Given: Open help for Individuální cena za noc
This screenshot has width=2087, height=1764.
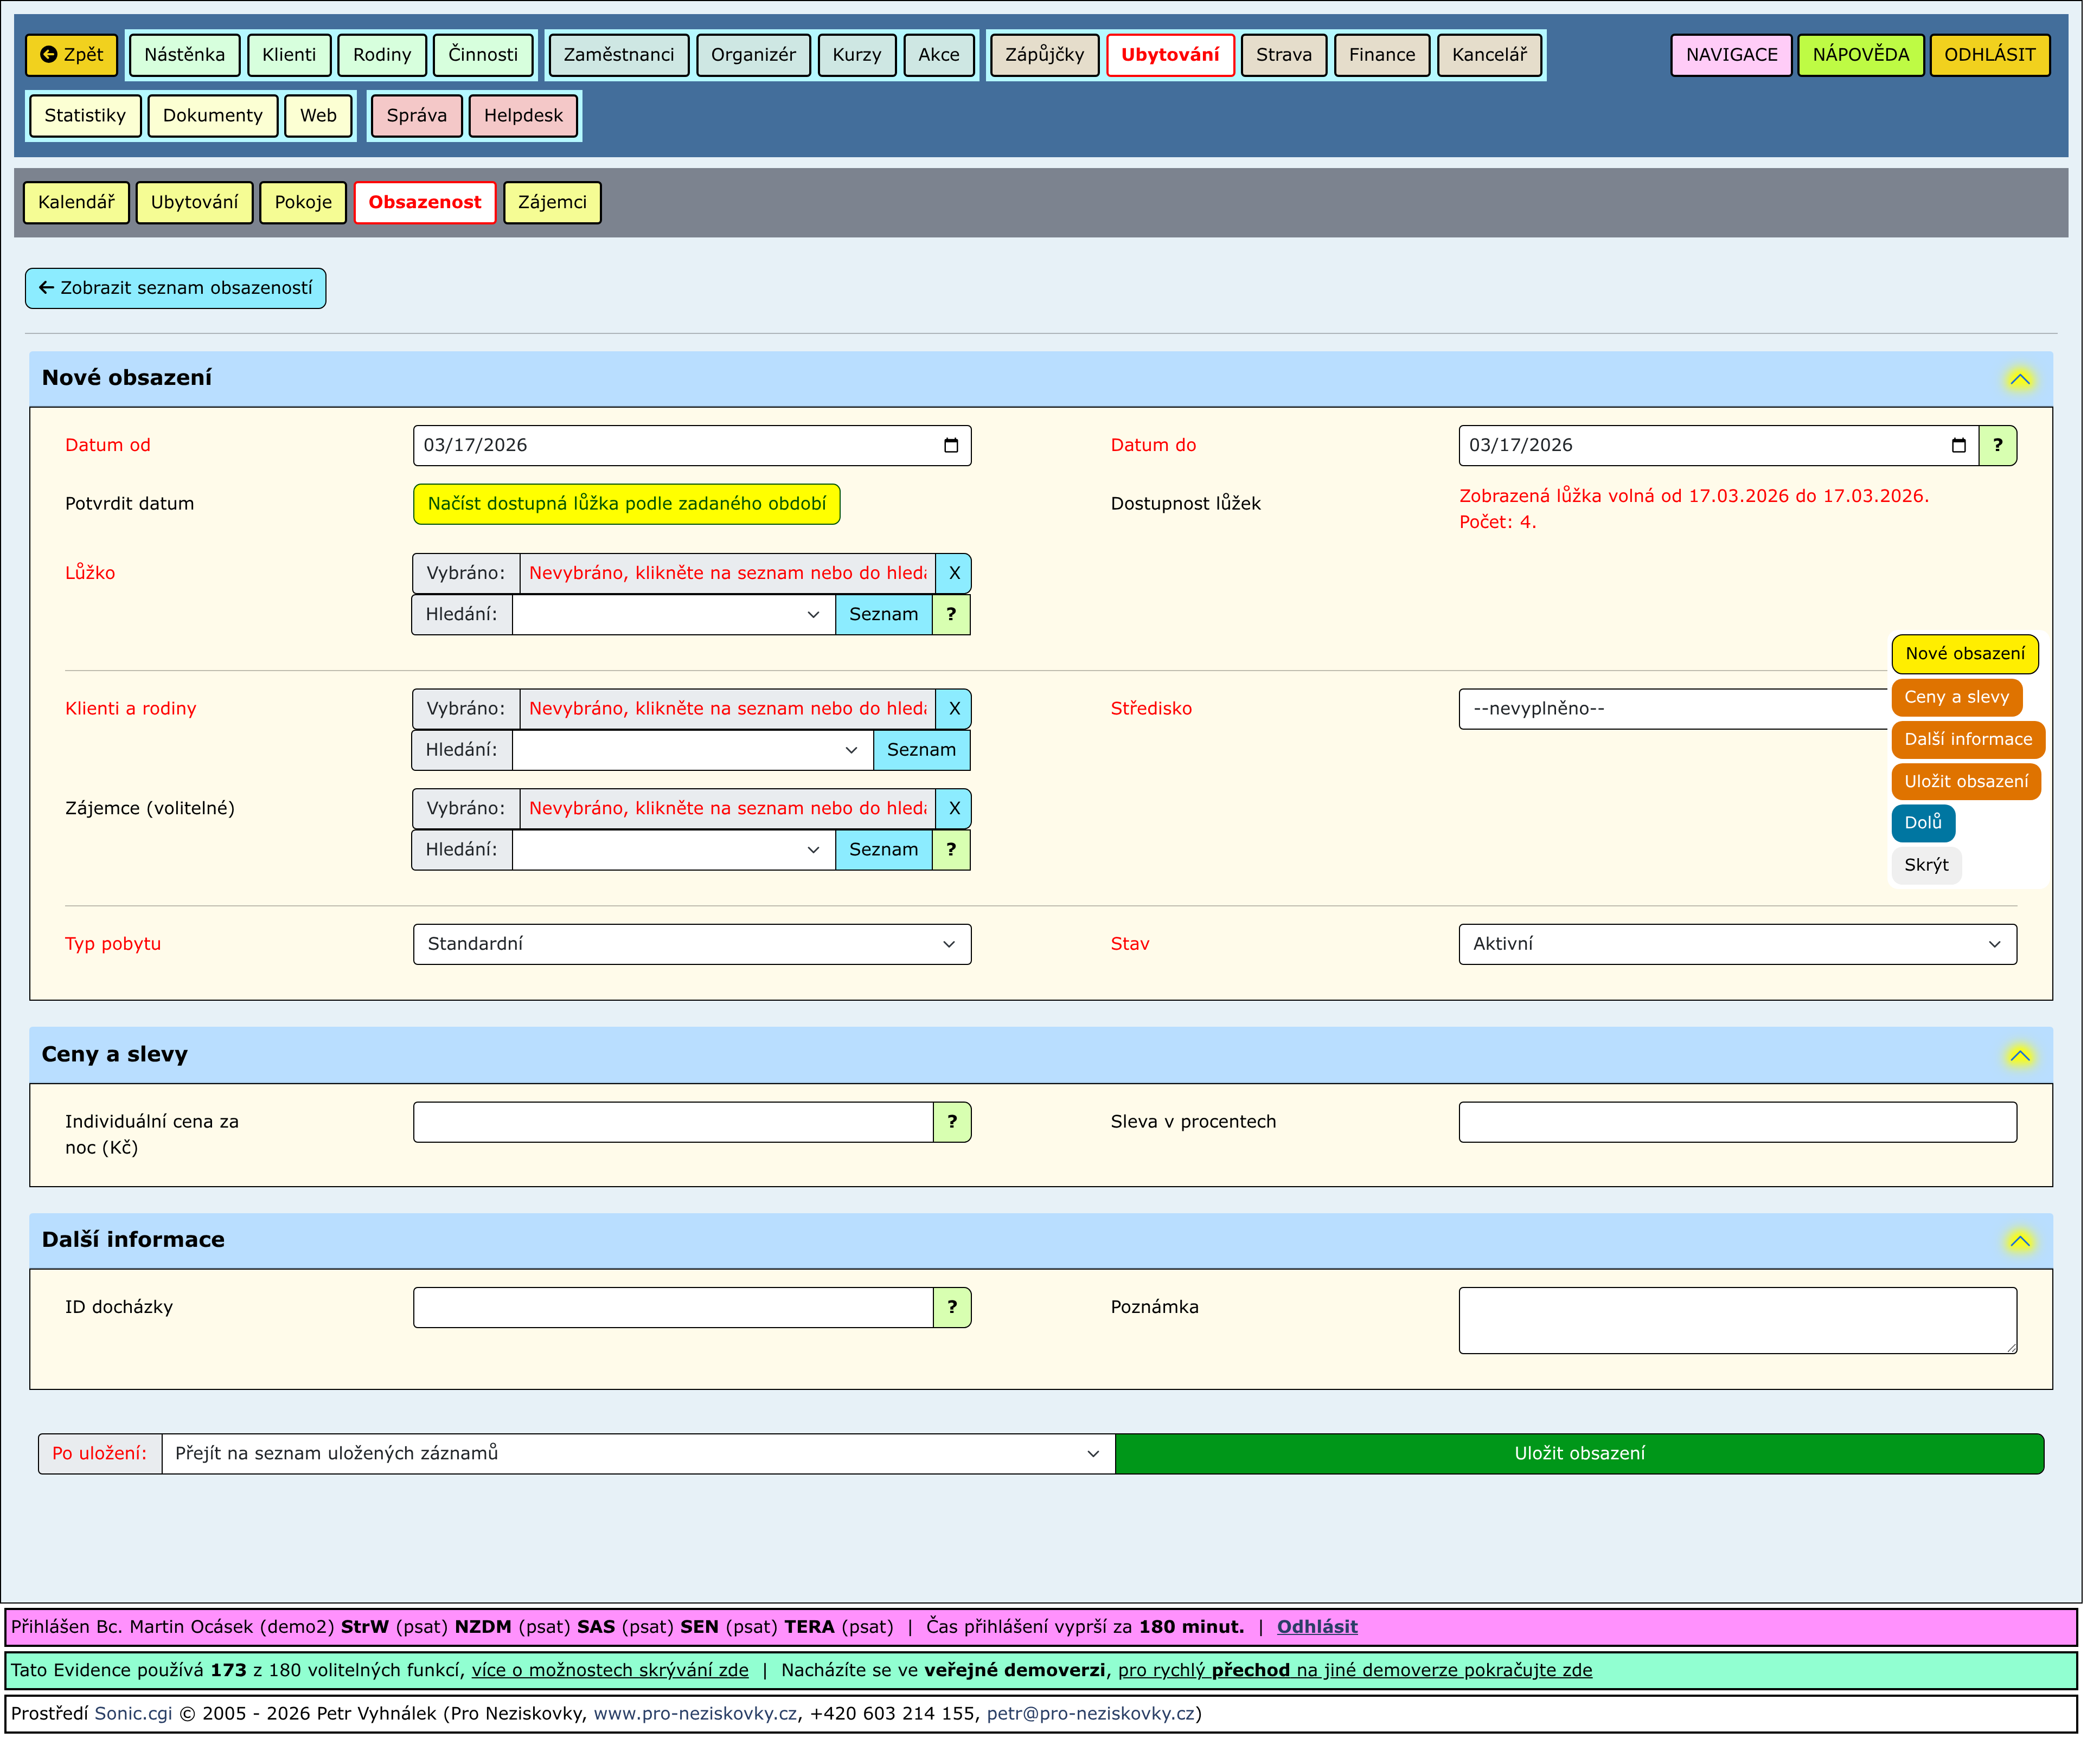Looking at the screenshot, I should pyautogui.click(x=952, y=1123).
